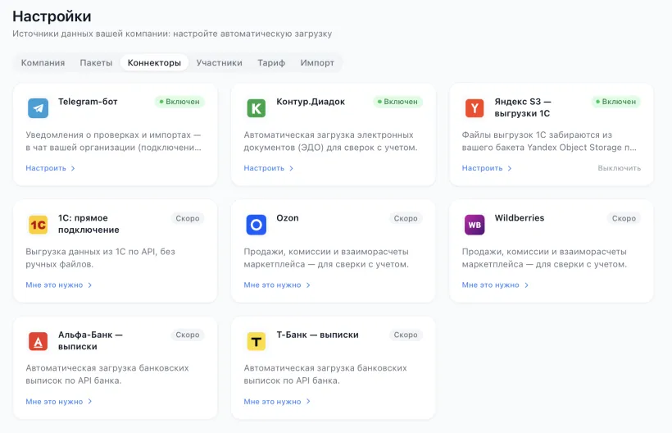
Task: Click the Источники данных вашей компании subtitle
Action: point(172,34)
